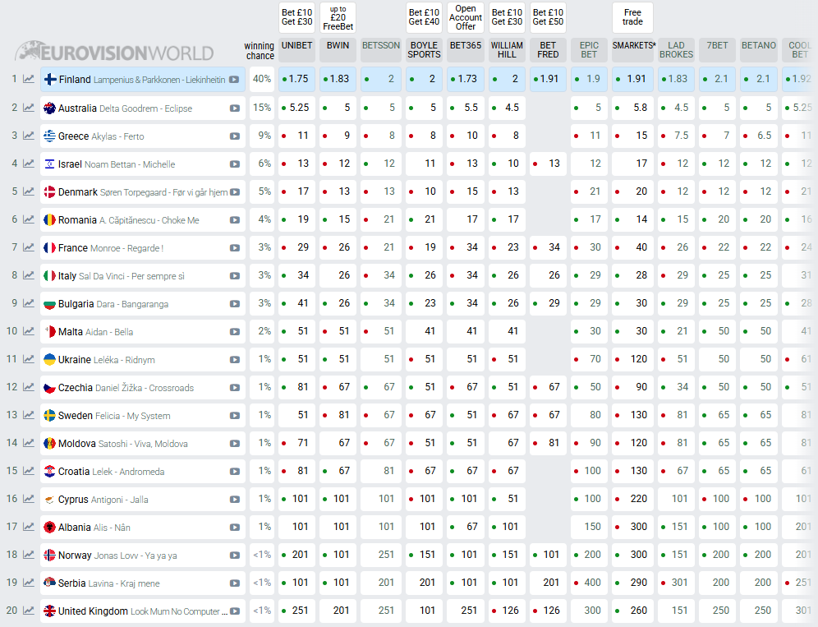The height and width of the screenshot is (627, 818).
Task: Open the trend graph icon for Australia
Action: [29, 108]
